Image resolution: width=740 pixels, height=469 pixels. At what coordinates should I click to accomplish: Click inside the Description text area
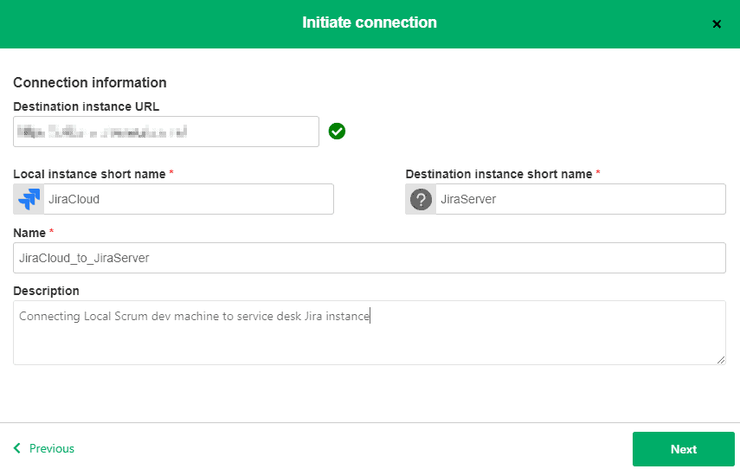coord(370,332)
